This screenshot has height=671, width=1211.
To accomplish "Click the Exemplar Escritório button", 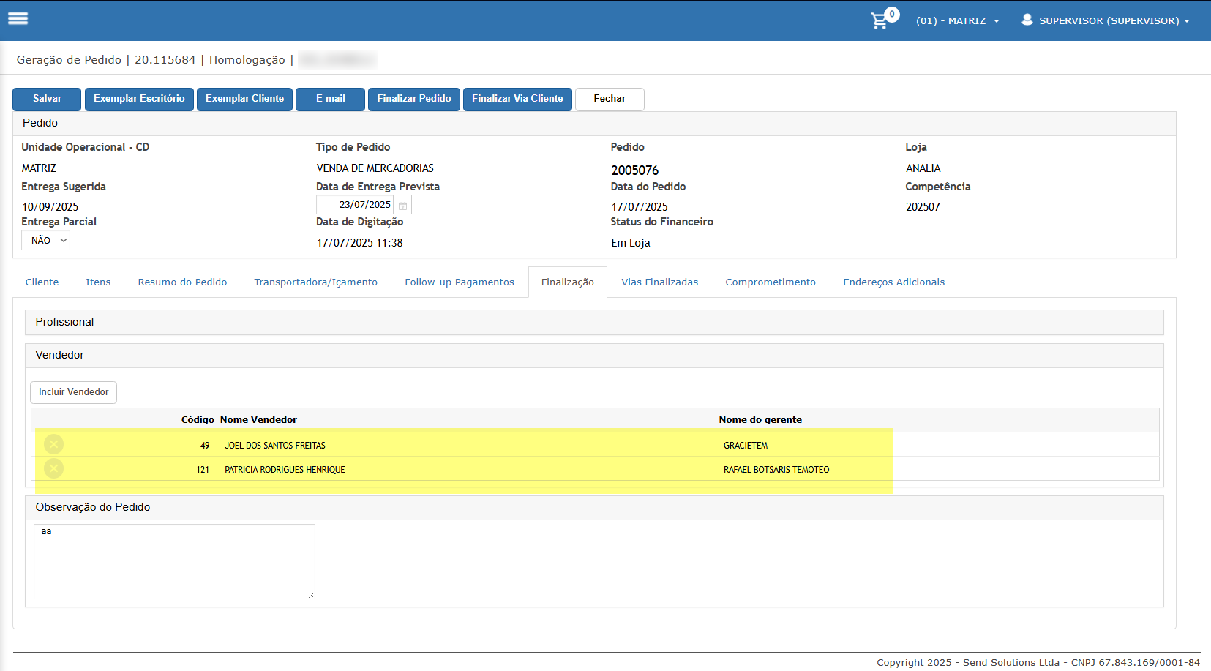I will 139,99.
